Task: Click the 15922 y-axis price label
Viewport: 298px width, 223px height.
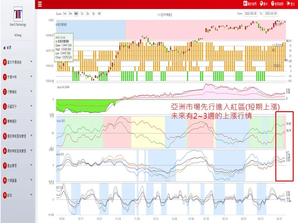Action: tap(51, 20)
